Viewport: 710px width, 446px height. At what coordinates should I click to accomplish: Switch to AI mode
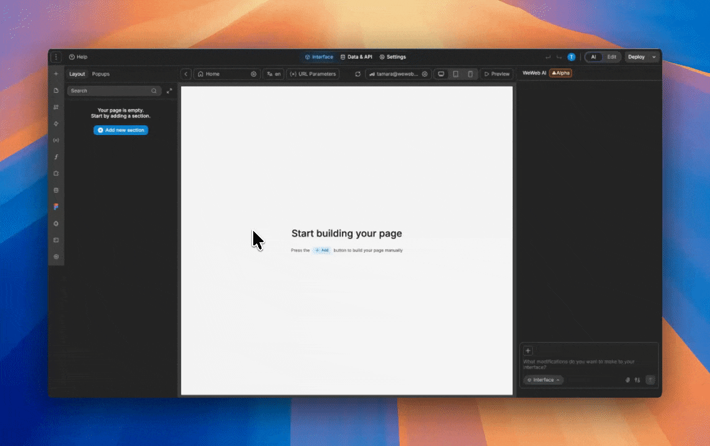click(593, 57)
